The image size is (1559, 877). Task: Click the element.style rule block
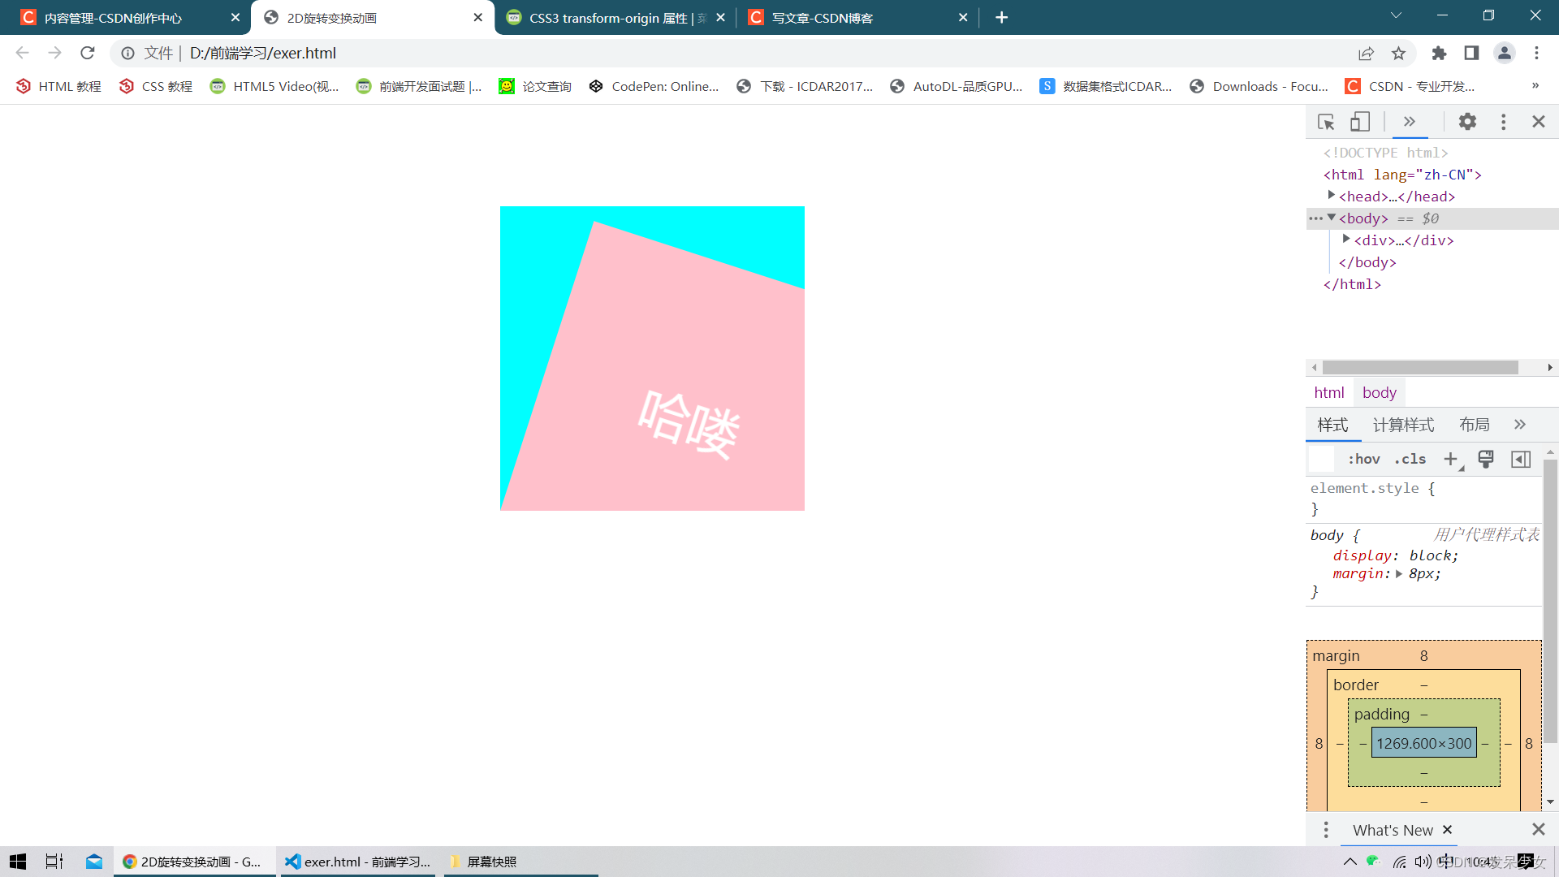tap(1423, 499)
